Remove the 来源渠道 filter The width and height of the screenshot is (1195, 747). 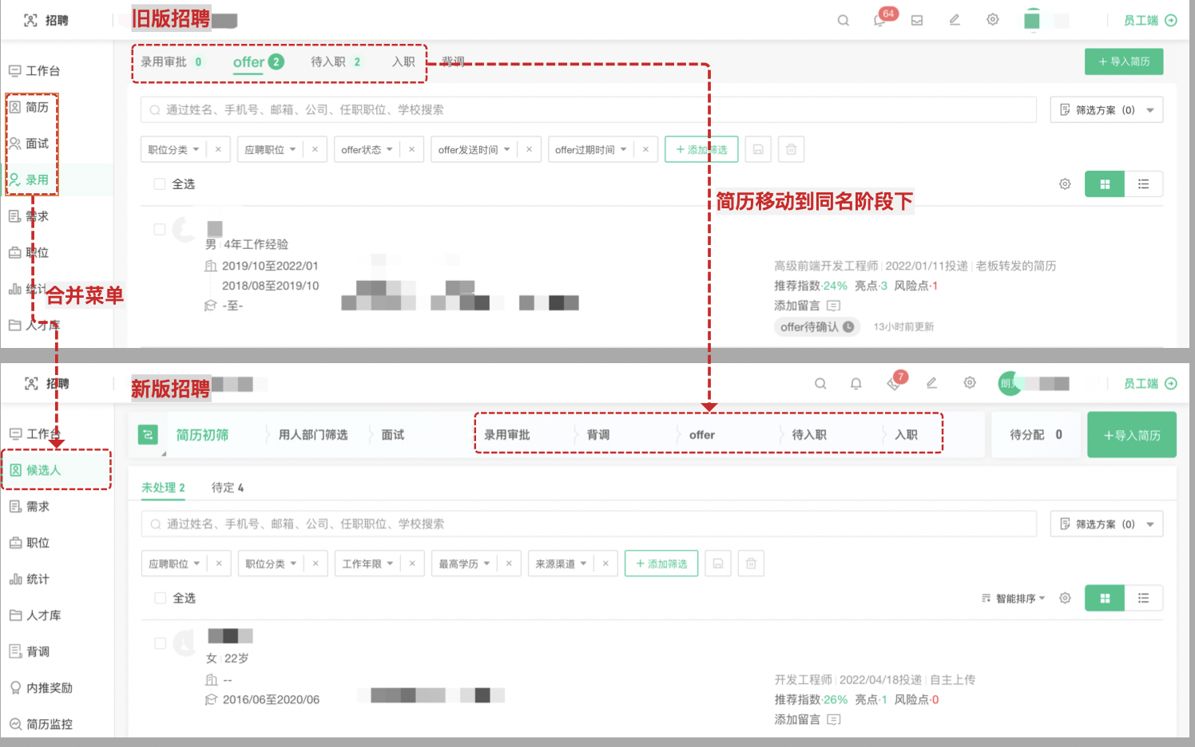pyautogui.click(x=605, y=563)
